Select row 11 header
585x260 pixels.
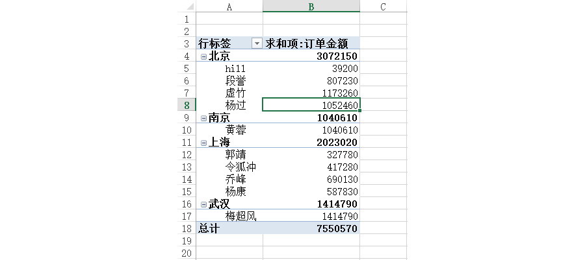click(x=187, y=143)
